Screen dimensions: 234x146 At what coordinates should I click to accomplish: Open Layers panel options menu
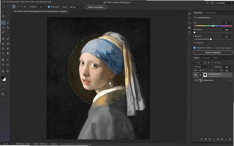point(232,58)
